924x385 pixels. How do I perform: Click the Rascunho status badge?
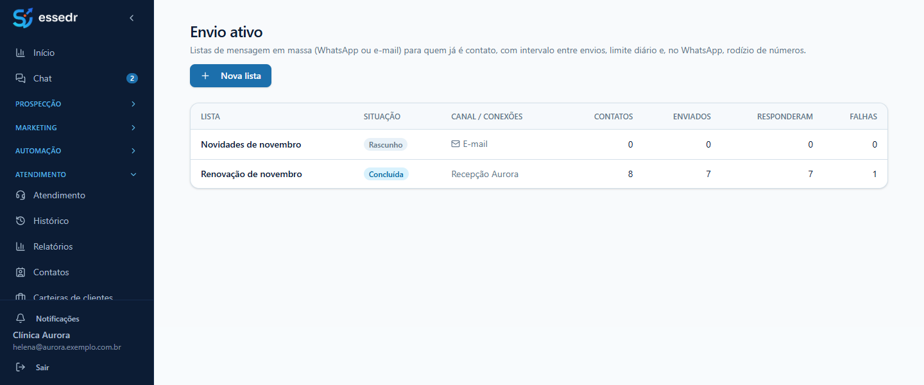386,144
